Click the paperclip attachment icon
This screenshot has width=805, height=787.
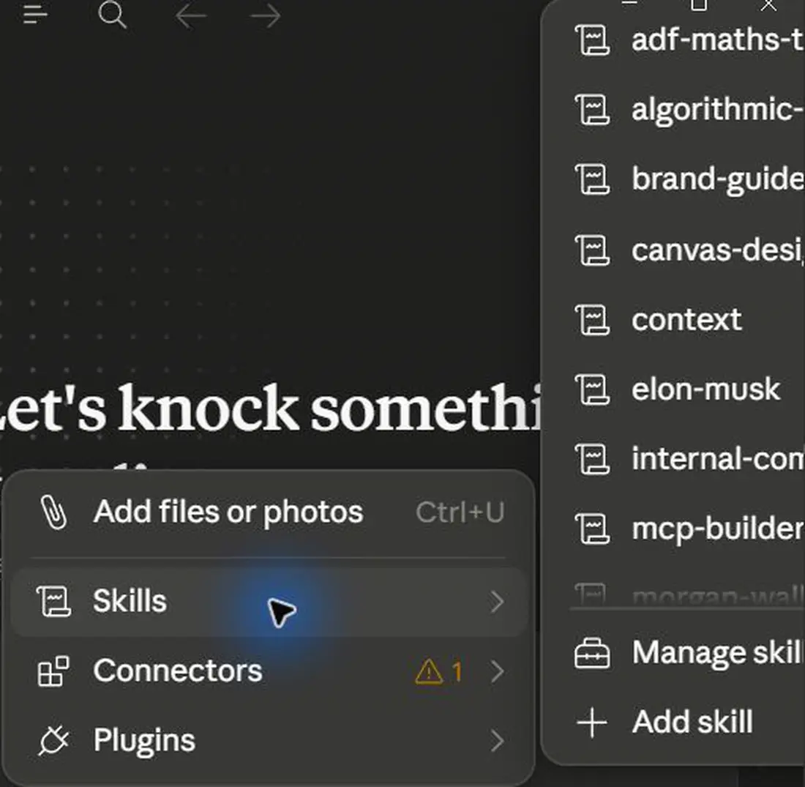pyautogui.click(x=53, y=512)
